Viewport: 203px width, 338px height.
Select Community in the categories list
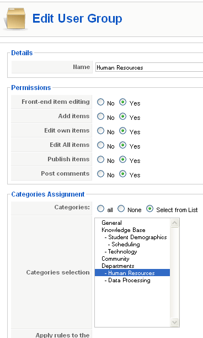132,258
